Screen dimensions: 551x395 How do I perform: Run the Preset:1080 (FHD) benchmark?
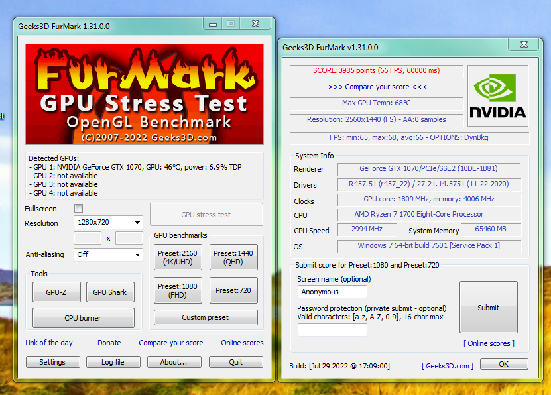(178, 290)
